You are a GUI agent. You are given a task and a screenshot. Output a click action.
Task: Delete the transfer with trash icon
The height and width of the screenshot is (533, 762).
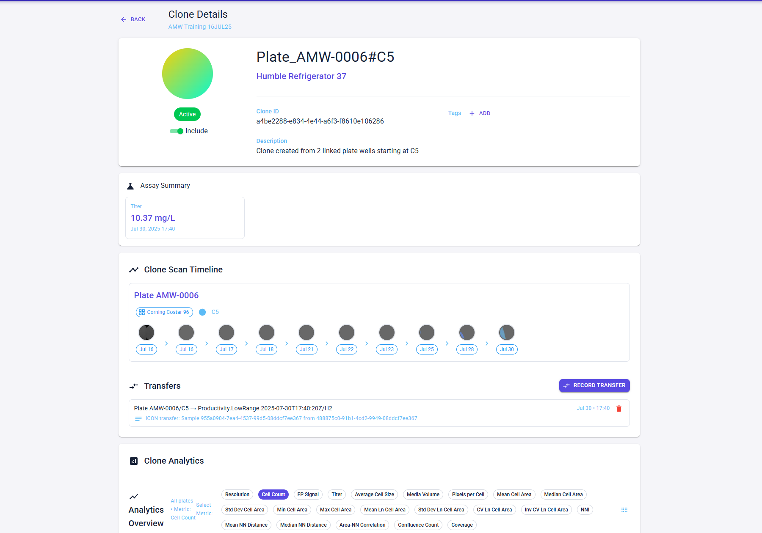tap(619, 409)
